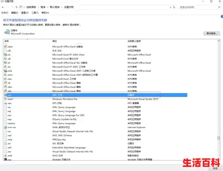Click the .xls Excel 97-2003 worksheet icon

pyautogui.click(x=5, y=67)
